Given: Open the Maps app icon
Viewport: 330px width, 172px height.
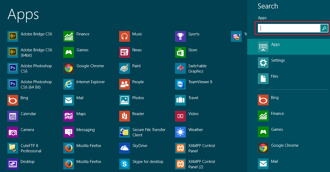Looking at the screenshot, I should 69,116.
